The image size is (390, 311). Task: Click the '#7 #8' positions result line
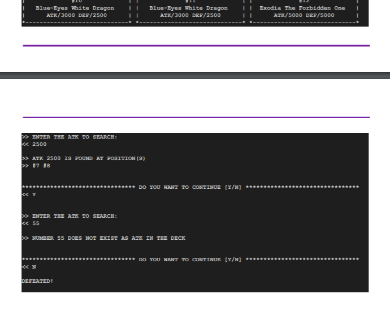[36, 166]
